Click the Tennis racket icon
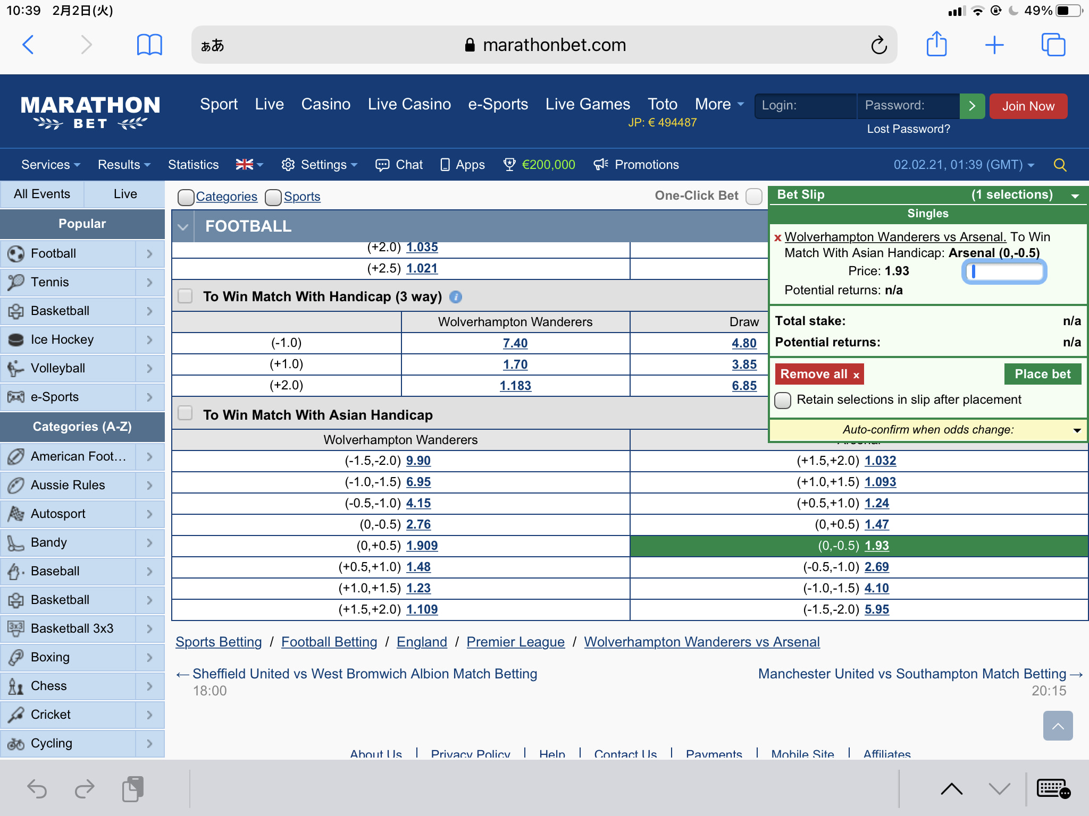Screen dimensions: 1089x816 16,283
